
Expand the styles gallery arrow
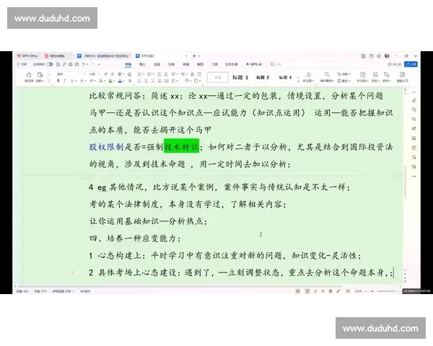pos(298,80)
